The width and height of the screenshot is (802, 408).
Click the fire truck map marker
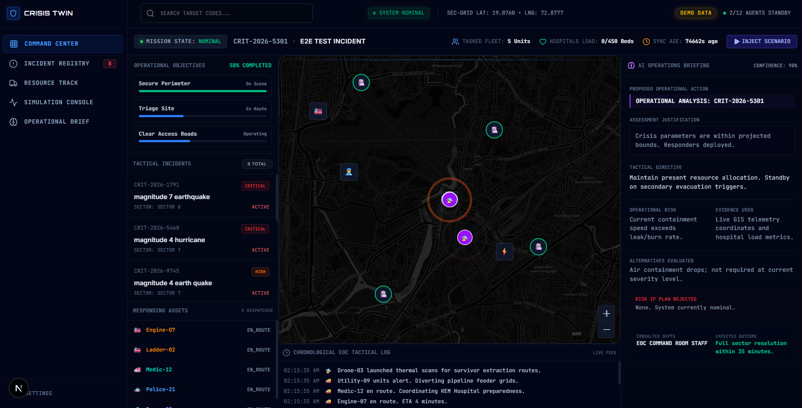click(318, 111)
